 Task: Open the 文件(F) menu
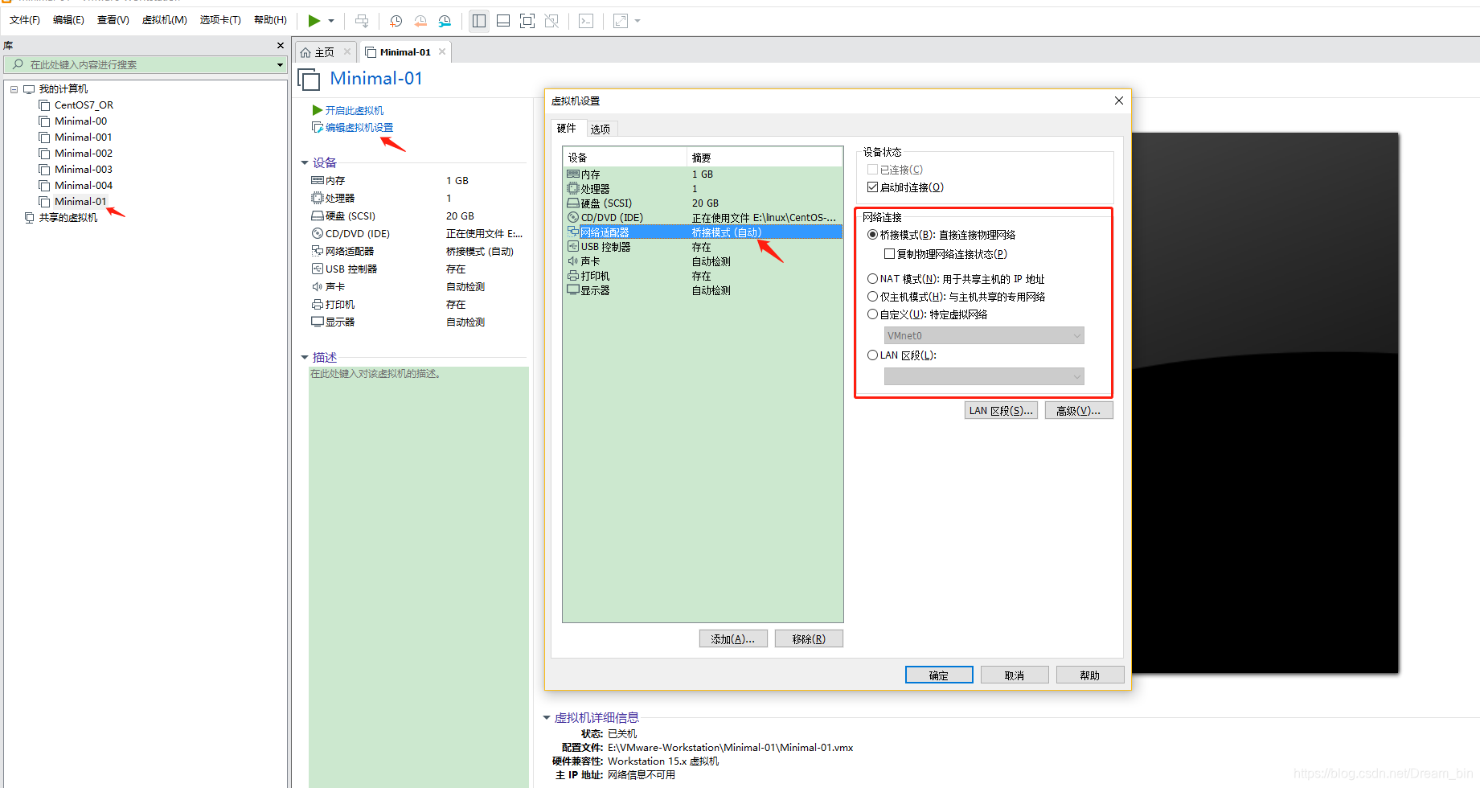click(25, 20)
